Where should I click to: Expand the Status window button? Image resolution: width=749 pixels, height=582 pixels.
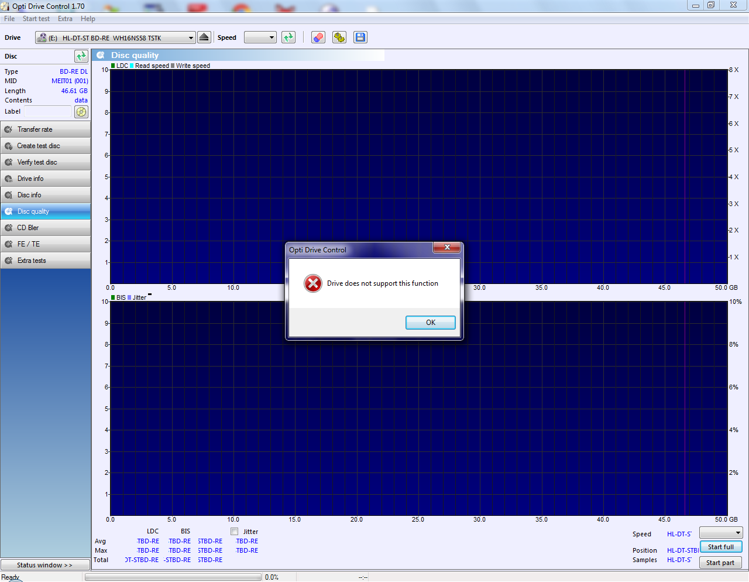point(45,565)
